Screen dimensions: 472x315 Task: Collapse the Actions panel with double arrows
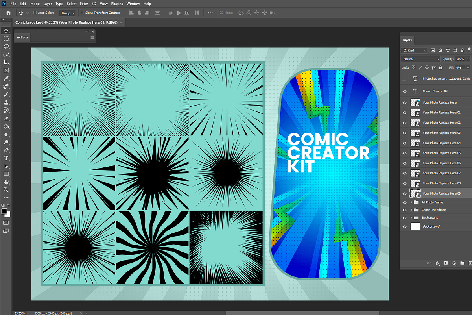87,31
